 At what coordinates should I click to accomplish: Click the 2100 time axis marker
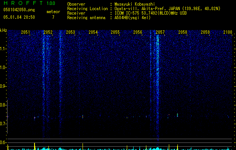228,32
